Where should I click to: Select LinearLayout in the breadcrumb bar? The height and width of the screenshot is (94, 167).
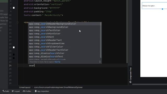coord(25,87)
